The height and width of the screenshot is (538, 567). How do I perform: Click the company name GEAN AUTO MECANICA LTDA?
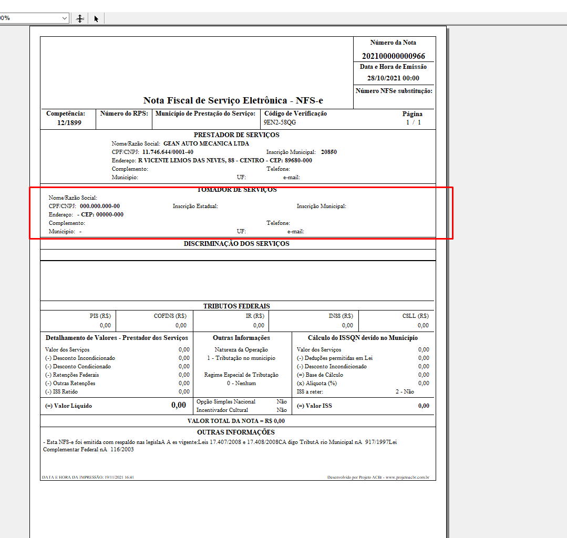coord(206,143)
